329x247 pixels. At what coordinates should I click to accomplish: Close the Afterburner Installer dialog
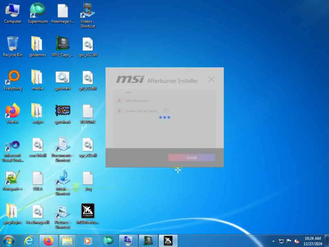(x=211, y=79)
